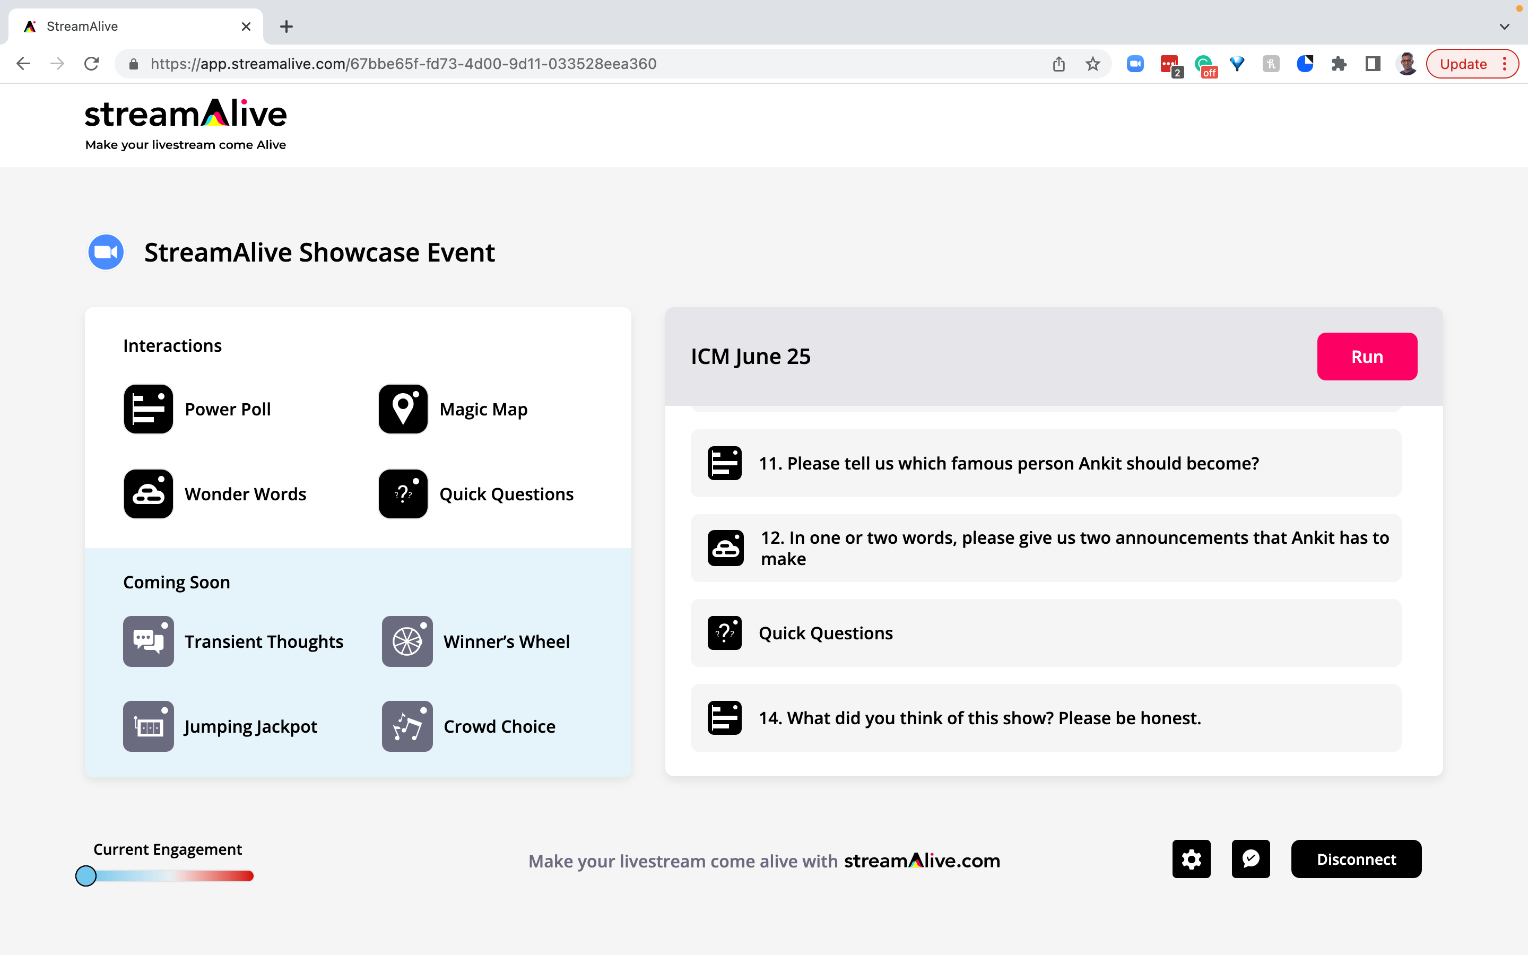Screen dimensions: 1528x955
Task: Click the gray square extension icon
Action: [x=1271, y=64]
